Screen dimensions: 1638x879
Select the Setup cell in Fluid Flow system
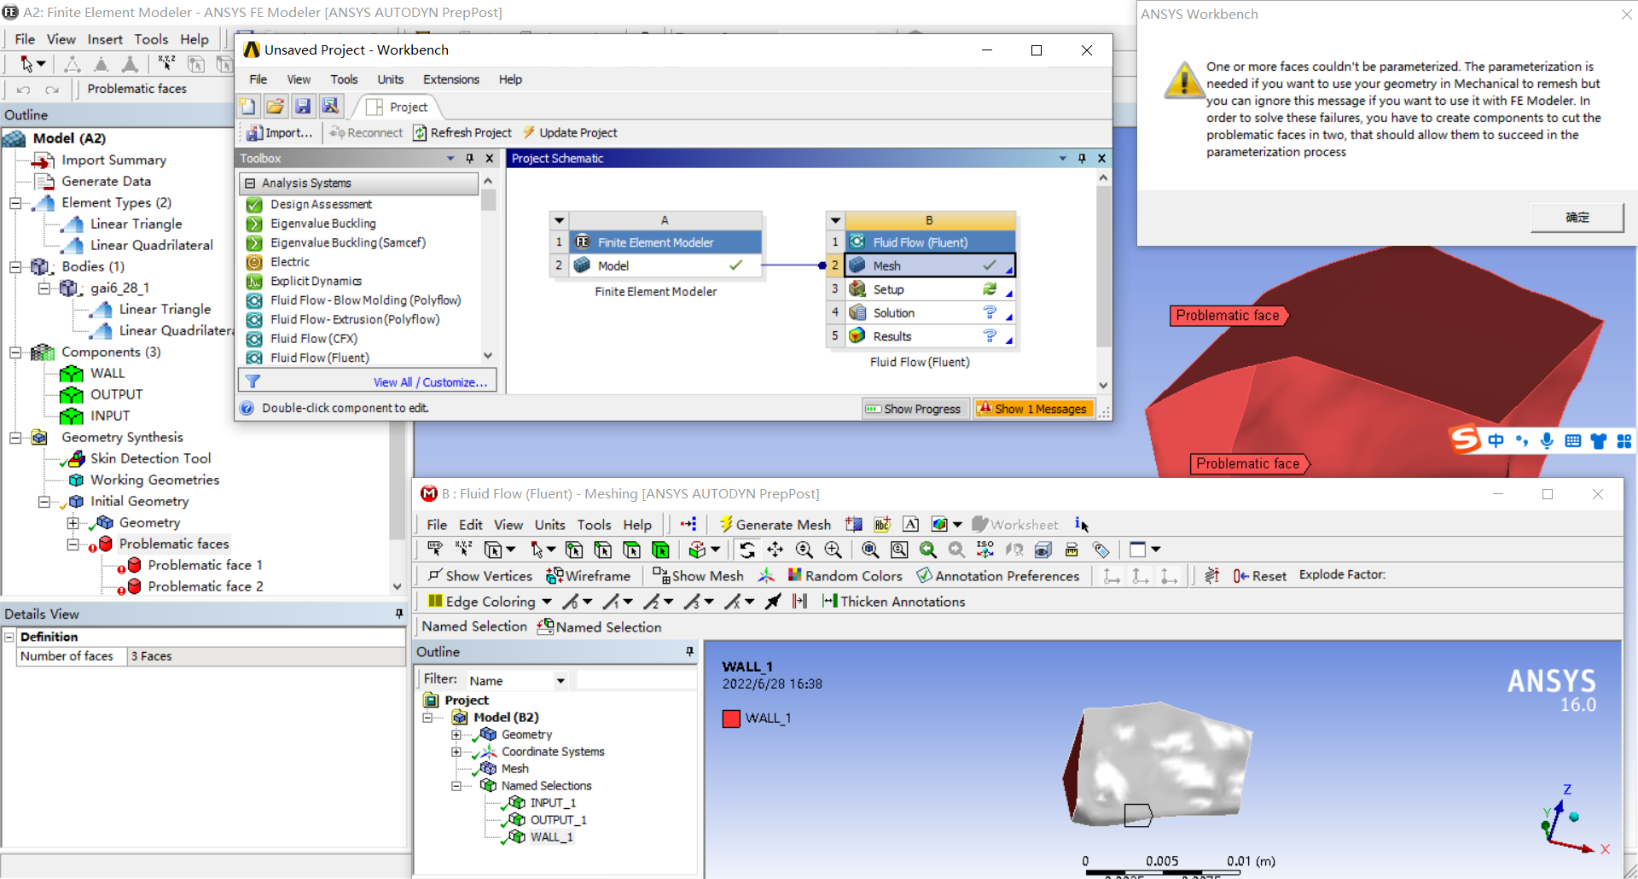click(x=930, y=289)
